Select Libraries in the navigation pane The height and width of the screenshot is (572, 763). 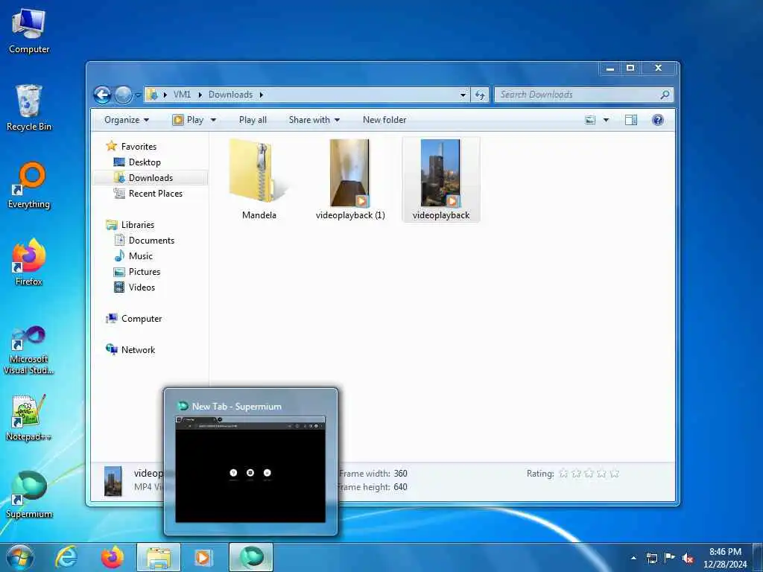(x=138, y=225)
